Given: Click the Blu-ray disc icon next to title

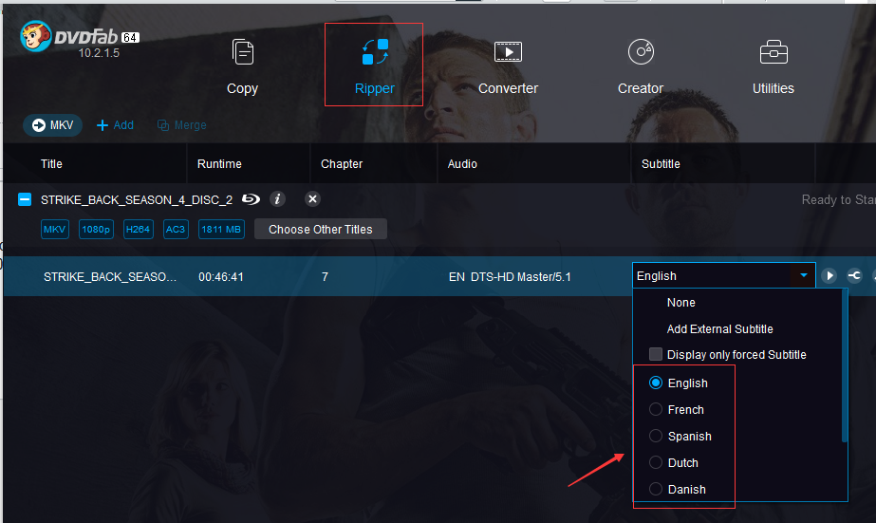Looking at the screenshot, I should 251,199.
